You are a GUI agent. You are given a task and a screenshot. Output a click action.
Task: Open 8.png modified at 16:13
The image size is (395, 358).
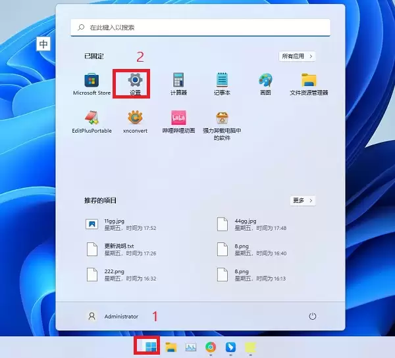pos(251,275)
